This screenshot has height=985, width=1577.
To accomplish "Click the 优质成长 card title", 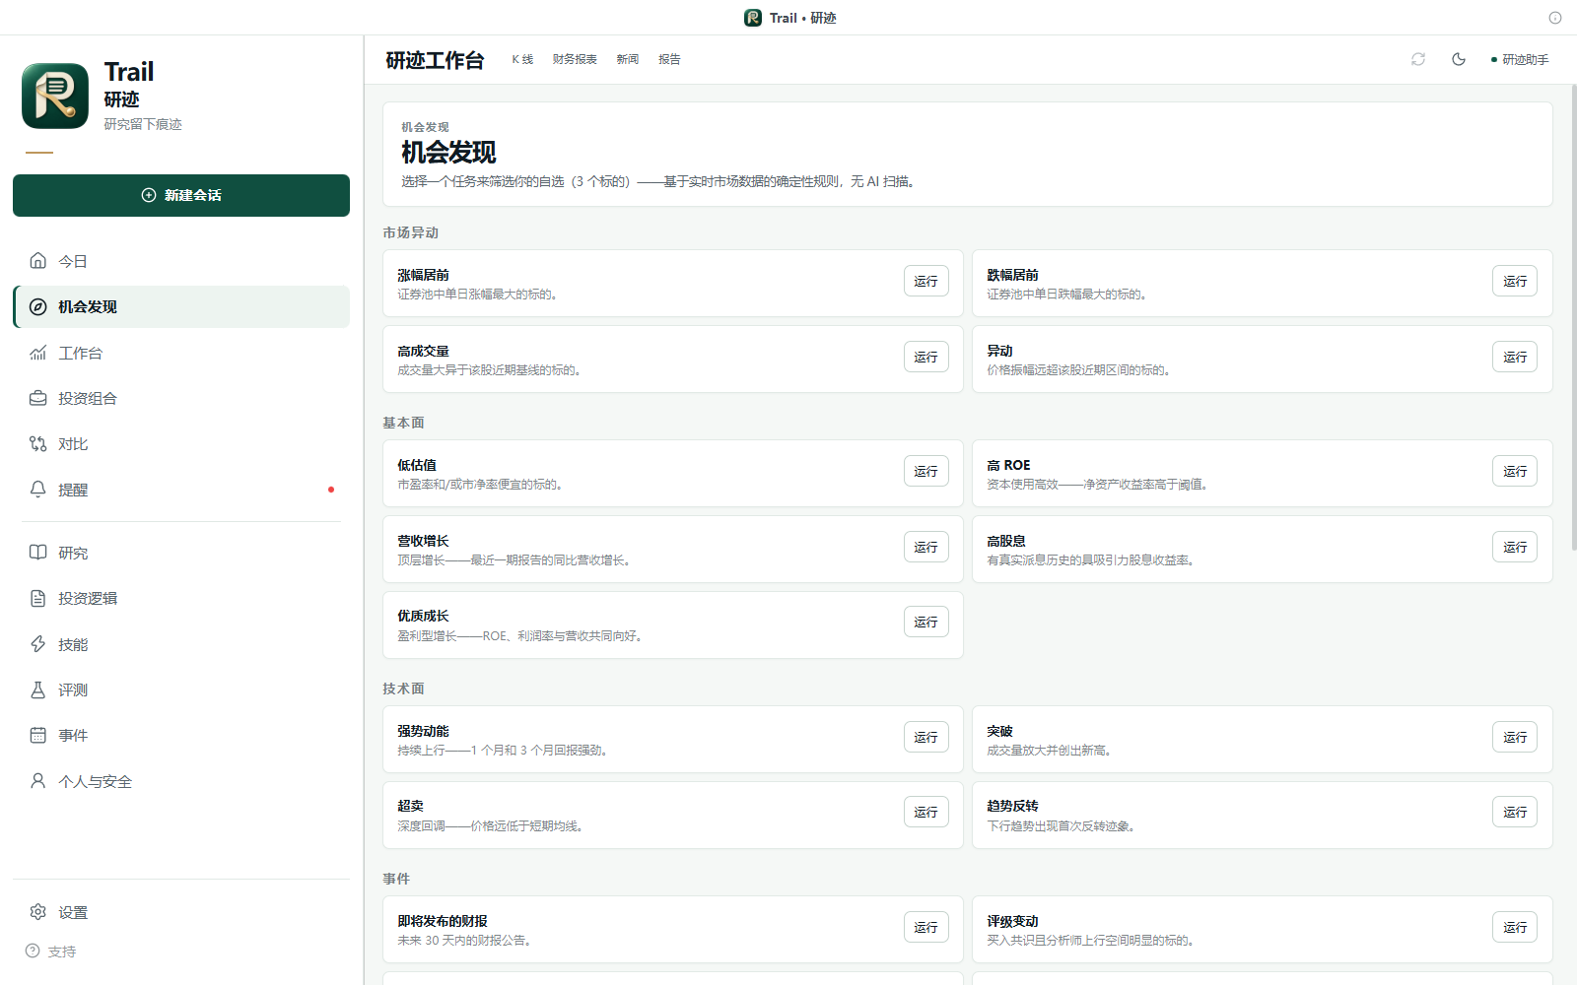I will (423, 616).
